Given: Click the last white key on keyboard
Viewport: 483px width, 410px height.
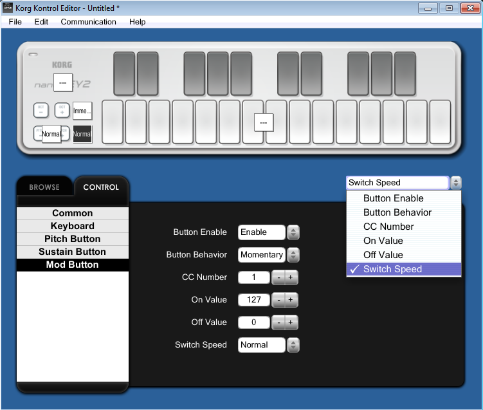Looking at the screenshot, I should [440, 122].
